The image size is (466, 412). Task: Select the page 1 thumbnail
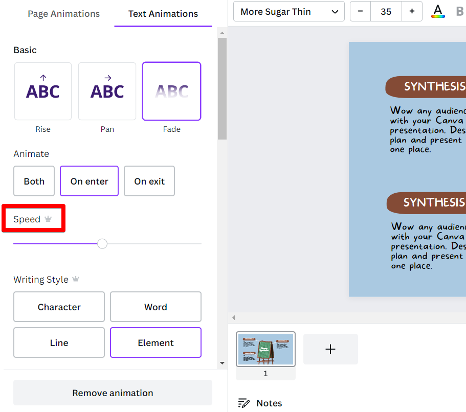pos(265,349)
